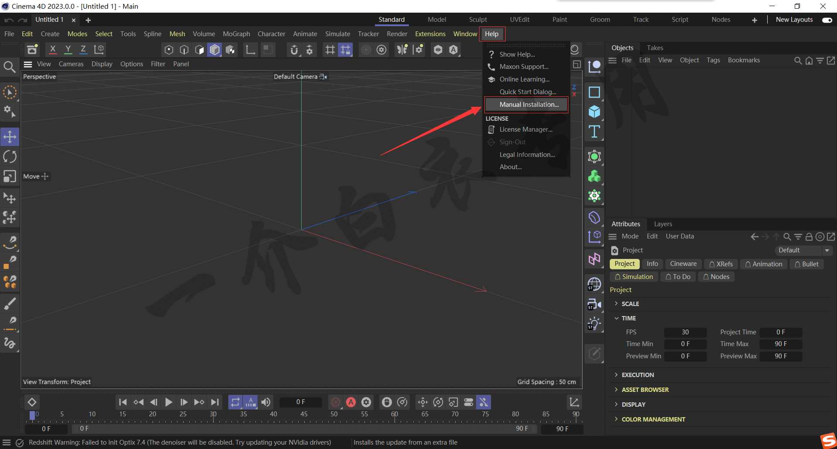Open the Render menu

pyautogui.click(x=397, y=34)
